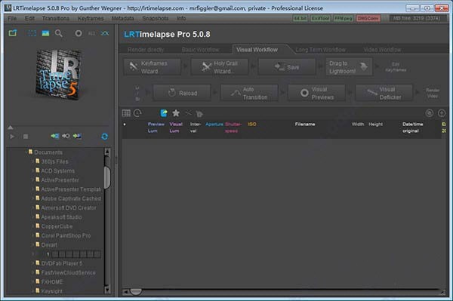
Task: Click the image preview icon in left toolbar
Action: point(45,33)
